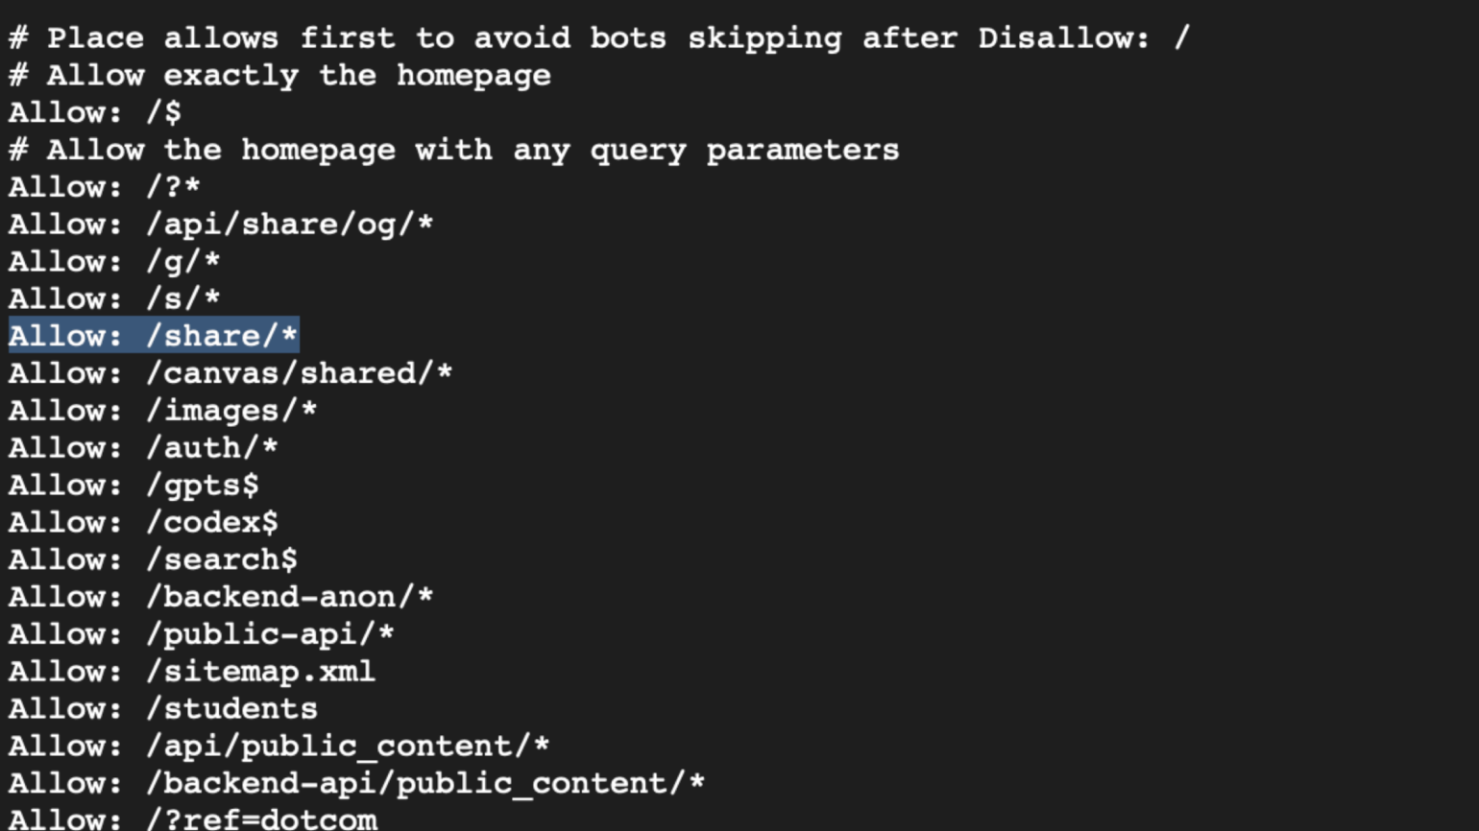Click the Allow: /public-api/* line
This screenshot has height=831, width=1479.
coord(202,634)
